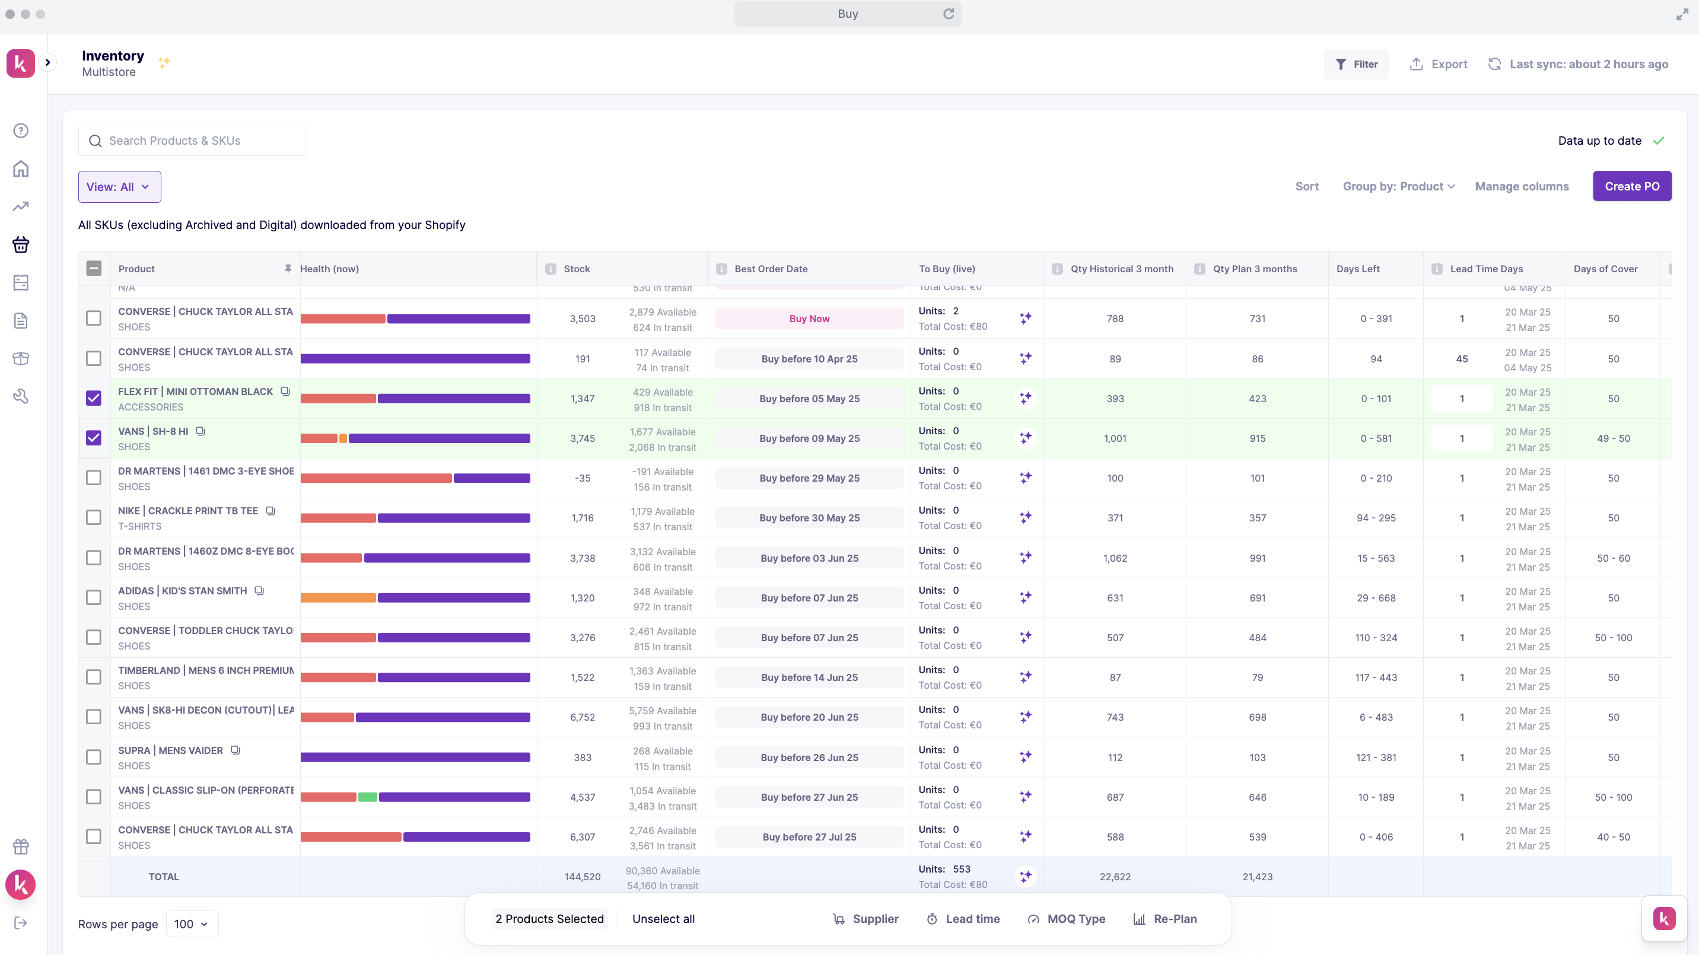Image resolution: width=1699 pixels, height=955 pixels.
Task: Click the 2 Products Selected label
Action: 549,919
